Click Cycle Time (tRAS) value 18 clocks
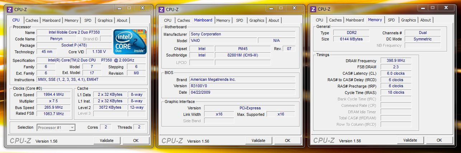 pyautogui.click(x=396, y=92)
